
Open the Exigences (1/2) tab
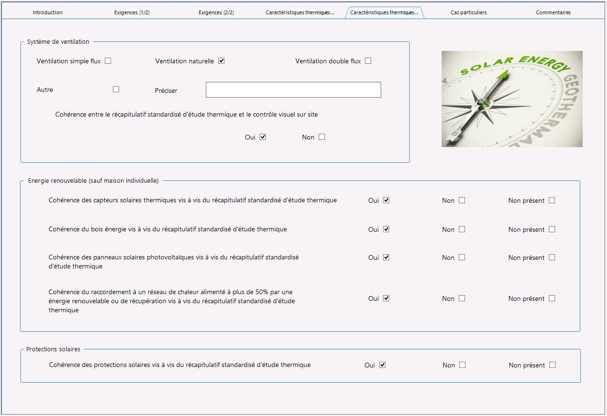tap(132, 12)
